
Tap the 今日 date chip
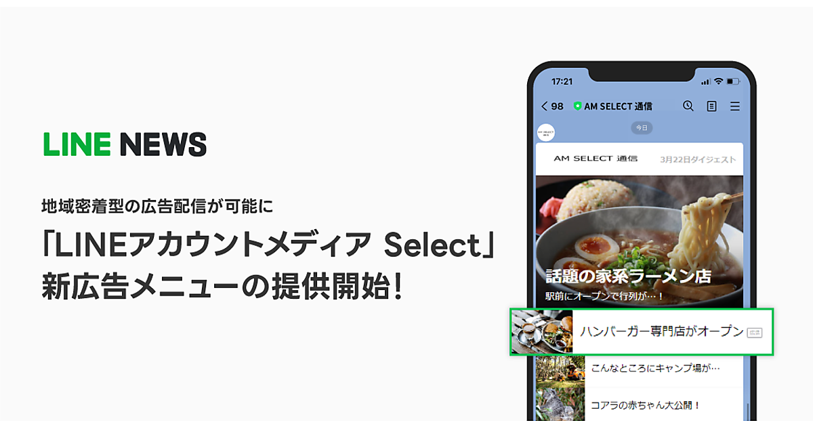pos(640,127)
